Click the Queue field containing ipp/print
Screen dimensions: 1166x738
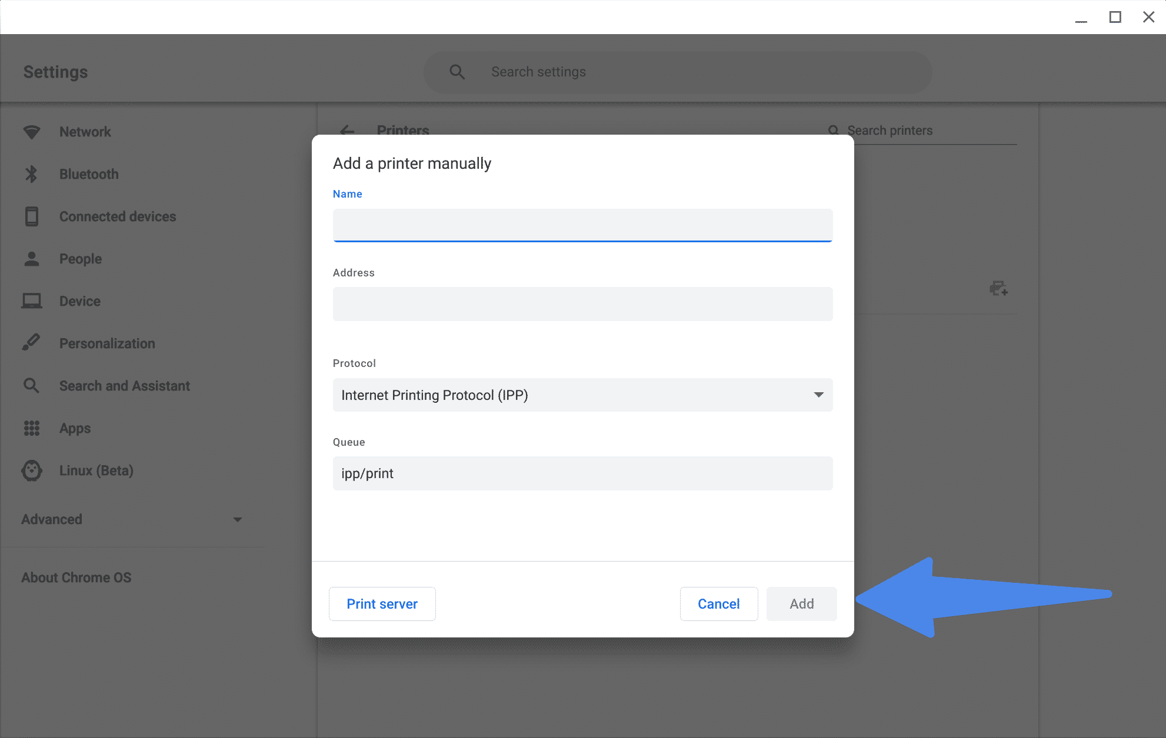[582, 473]
